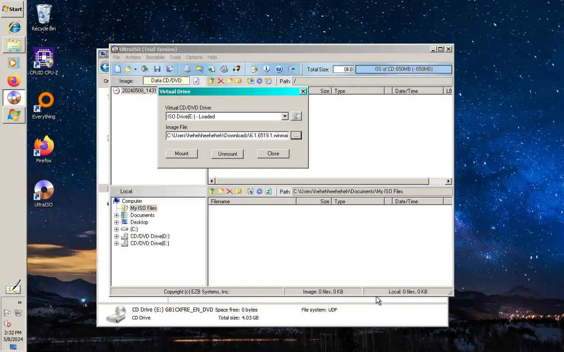The image size is (564, 352).
Task: Open the Windows Start button
Action: pyautogui.click(x=12, y=9)
